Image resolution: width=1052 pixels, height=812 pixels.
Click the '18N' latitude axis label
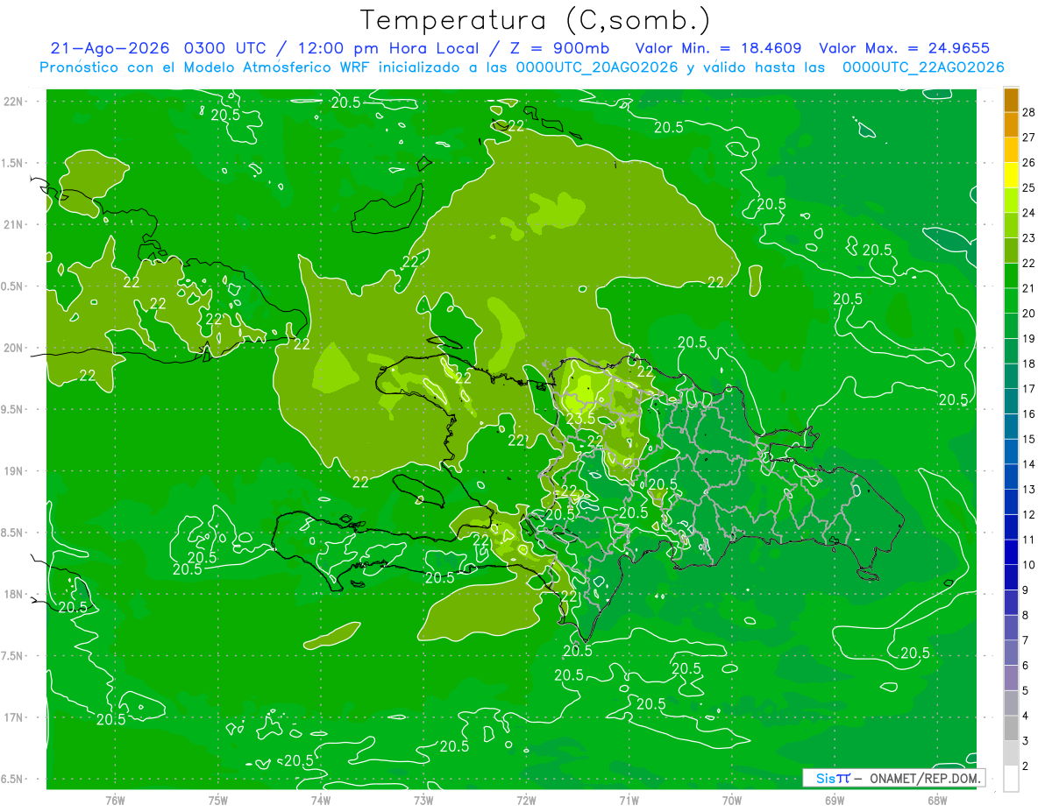13,594
